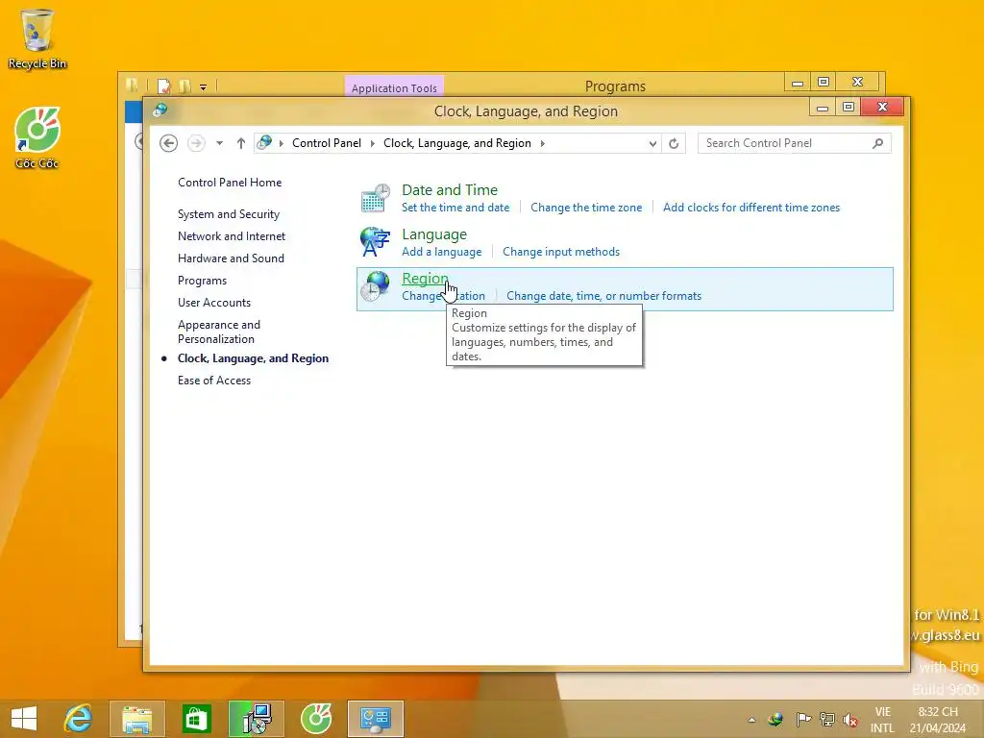Open Network and Internet category
The width and height of the screenshot is (984, 738).
232,236
